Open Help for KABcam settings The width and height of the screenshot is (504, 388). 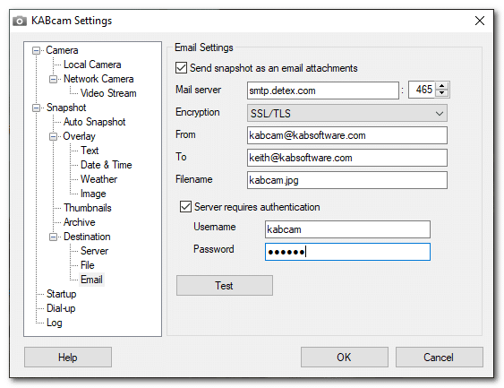pos(68,358)
